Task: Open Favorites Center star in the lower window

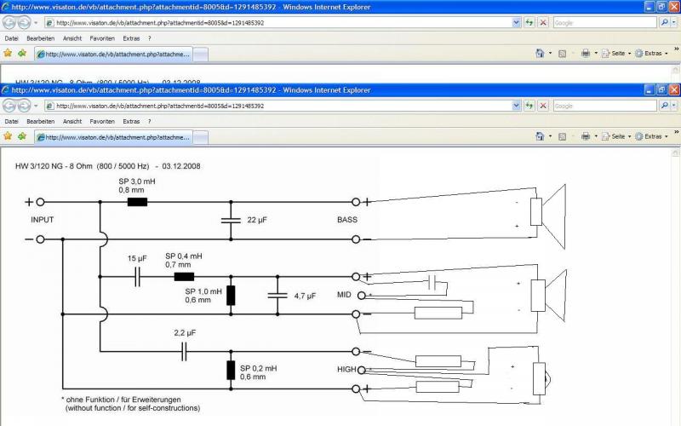Action: point(8,136)
